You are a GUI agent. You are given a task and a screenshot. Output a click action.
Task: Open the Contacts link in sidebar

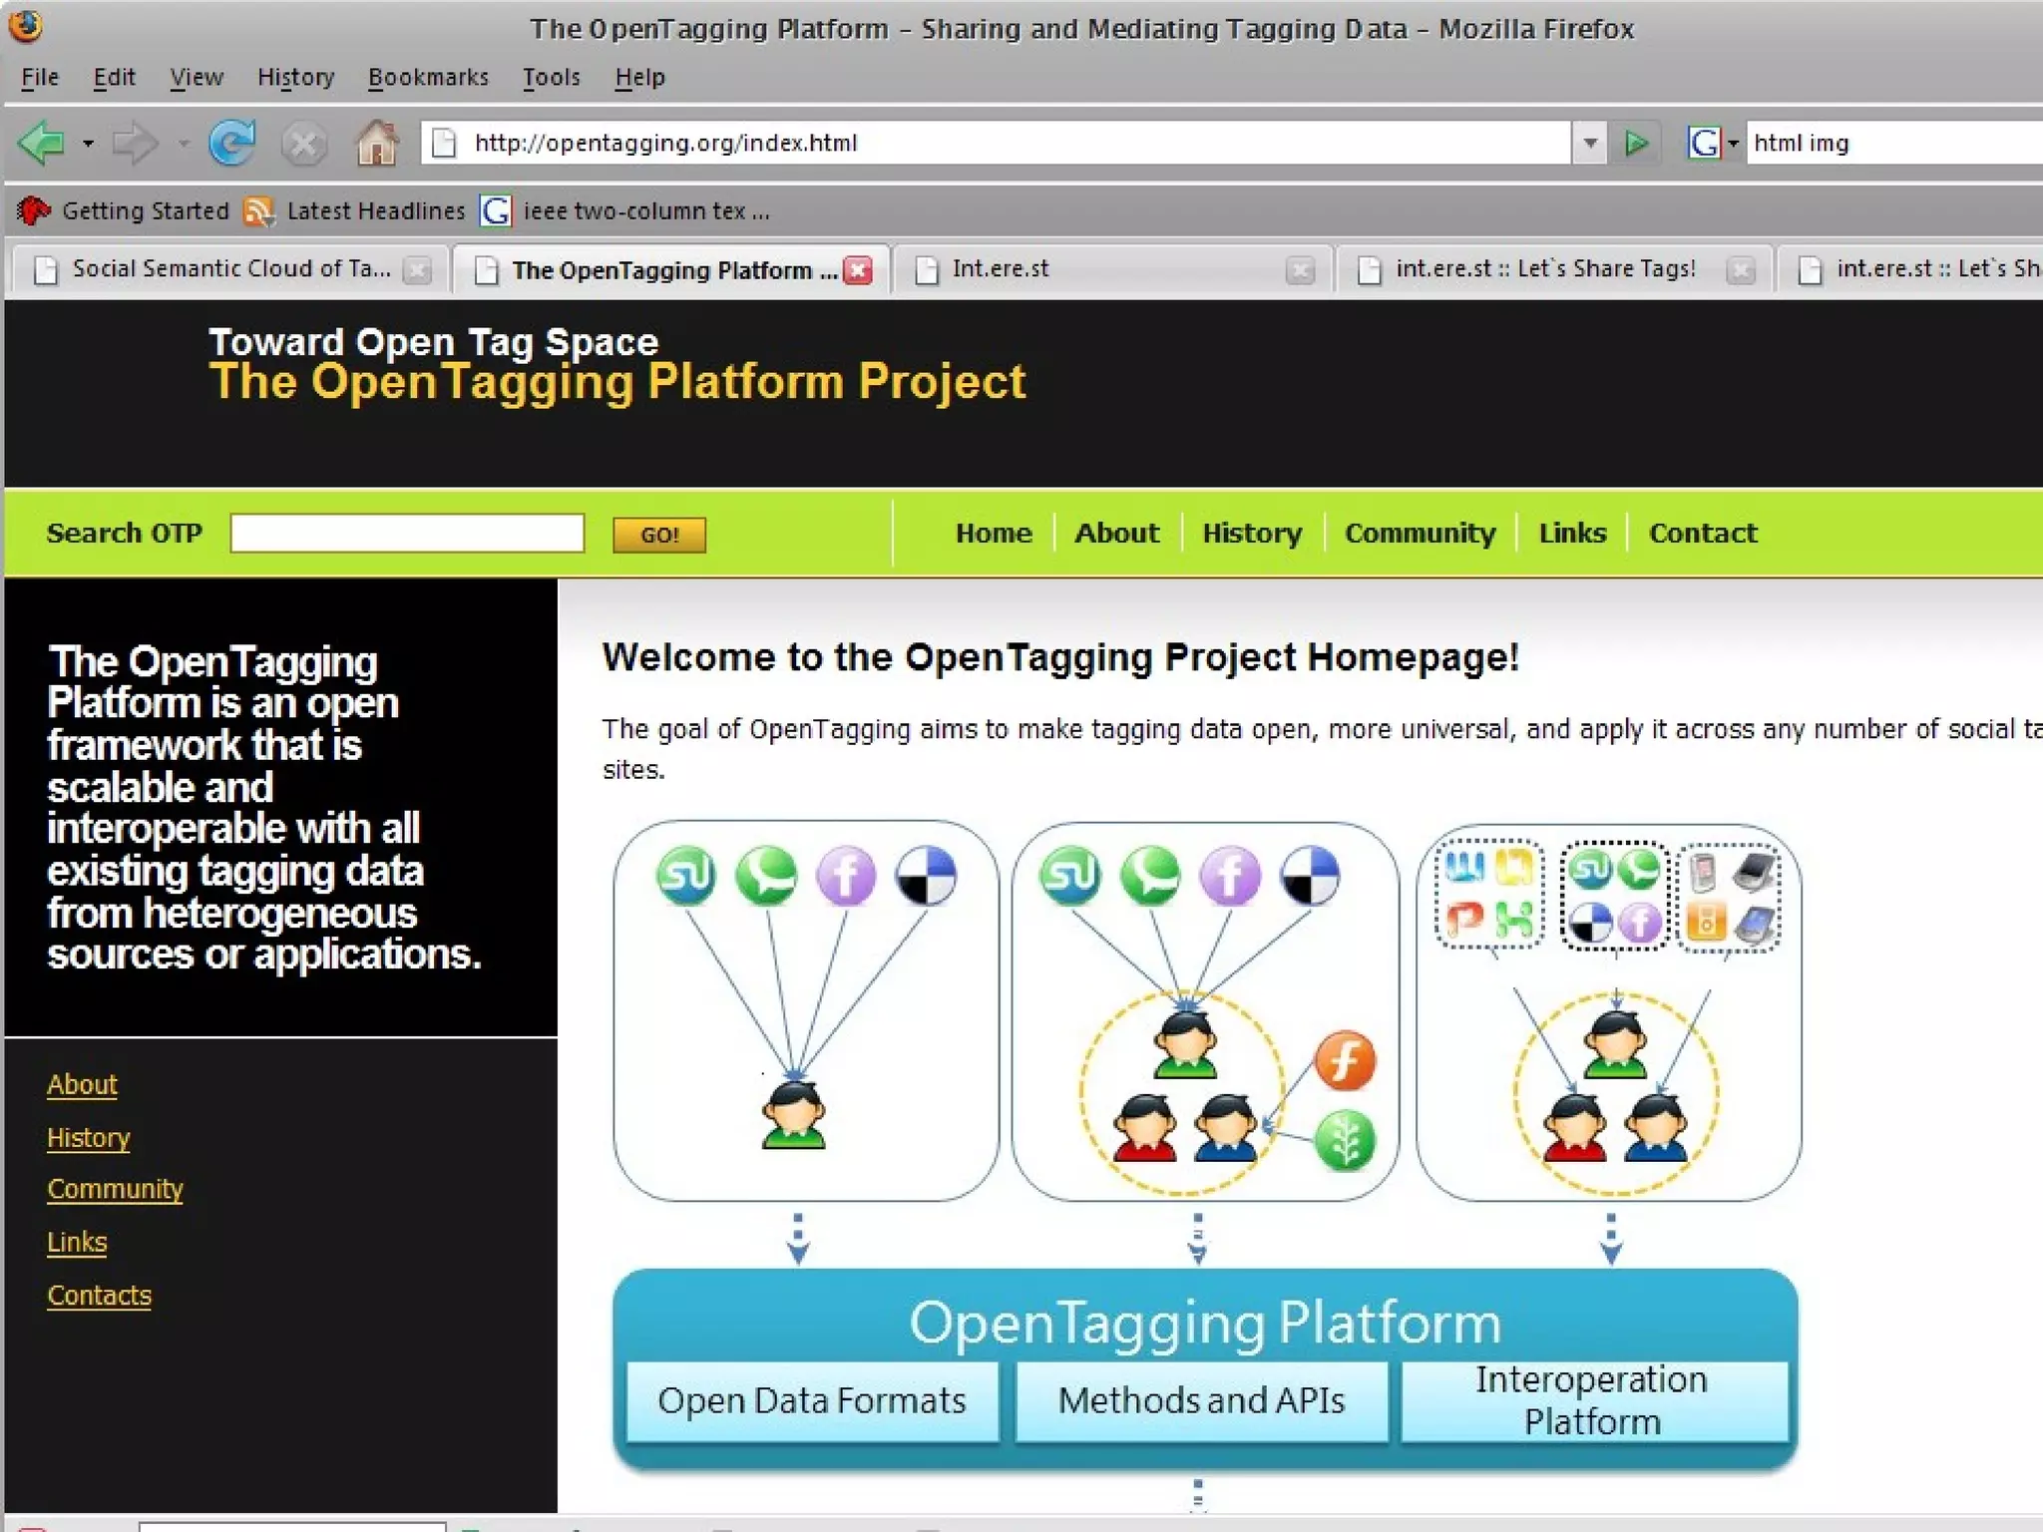coord(99,1295)
